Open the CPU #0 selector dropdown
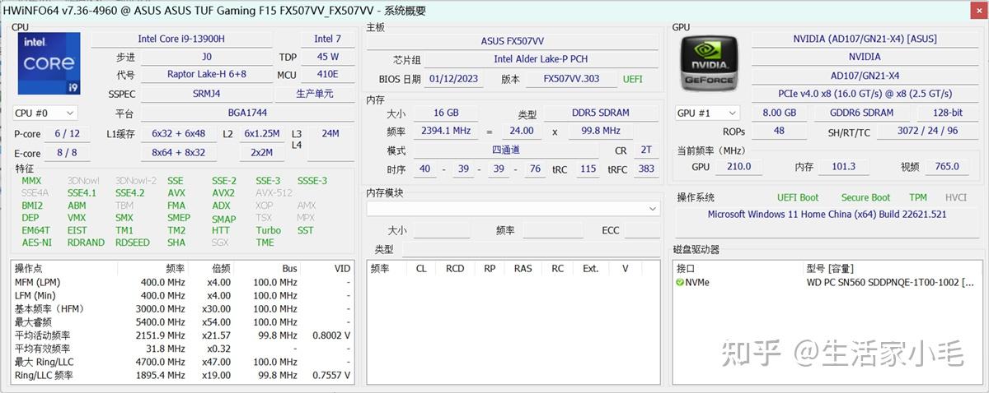This screenshot has width=989, height=393. point(45,113)
